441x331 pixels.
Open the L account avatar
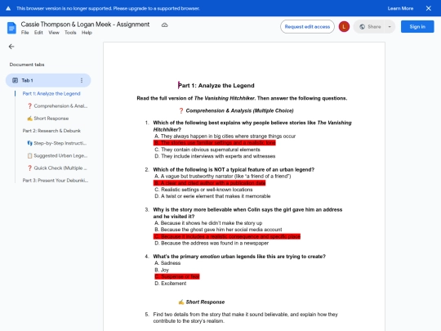tap(344, 27)
